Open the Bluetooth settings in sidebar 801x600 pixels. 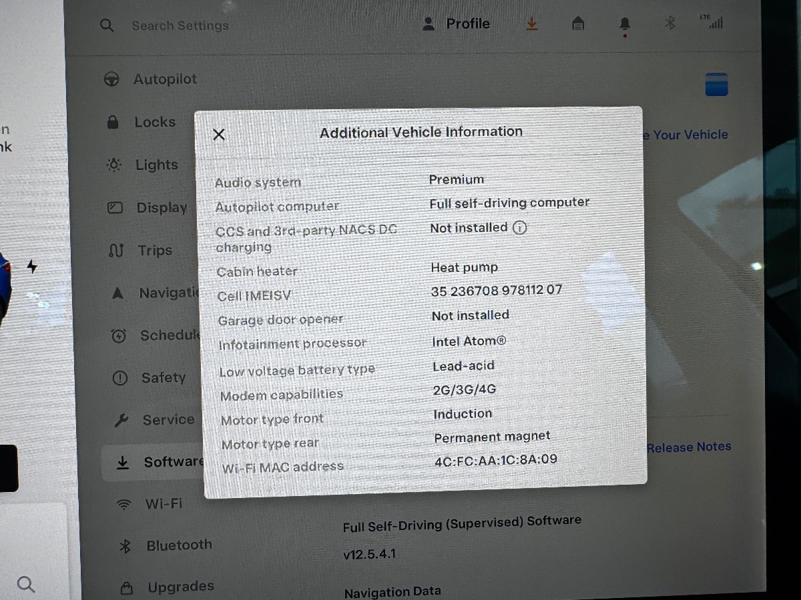pos(179,545)
